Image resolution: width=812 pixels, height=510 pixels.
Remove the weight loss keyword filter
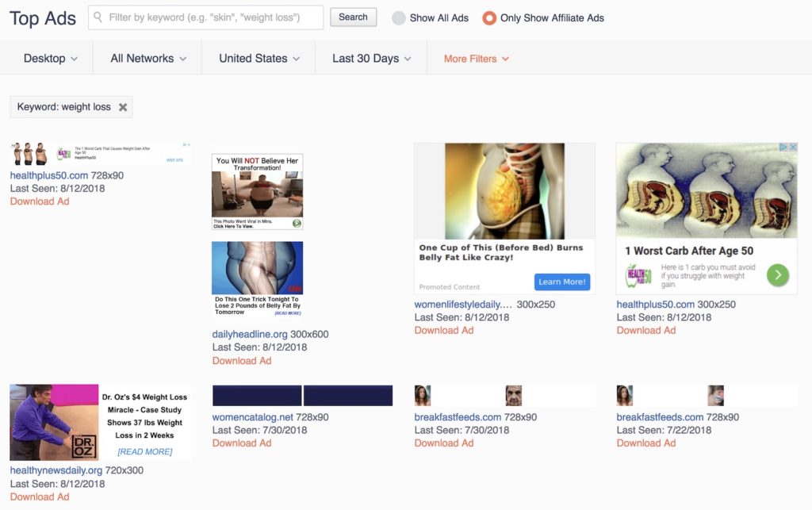pos(123,107)
